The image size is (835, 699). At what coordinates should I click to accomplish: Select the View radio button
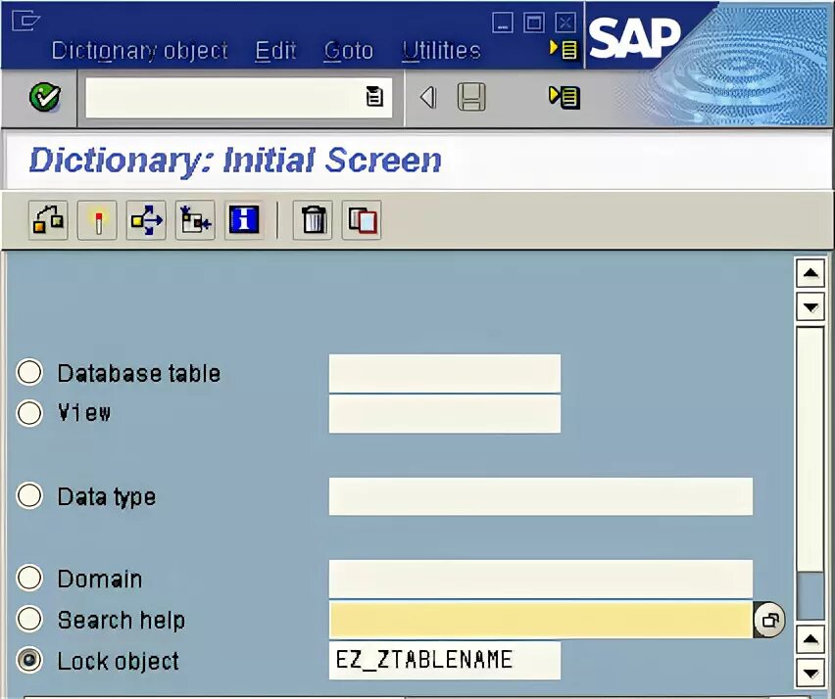[x=29, y=413]
